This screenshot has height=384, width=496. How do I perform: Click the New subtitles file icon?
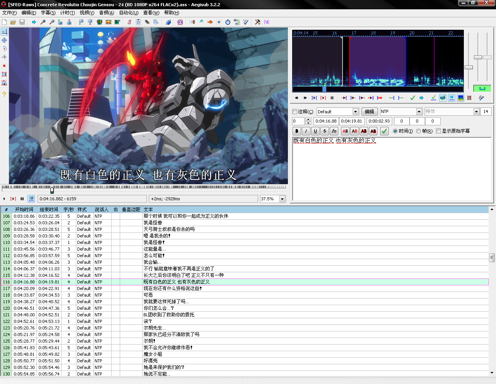[4, 22]
